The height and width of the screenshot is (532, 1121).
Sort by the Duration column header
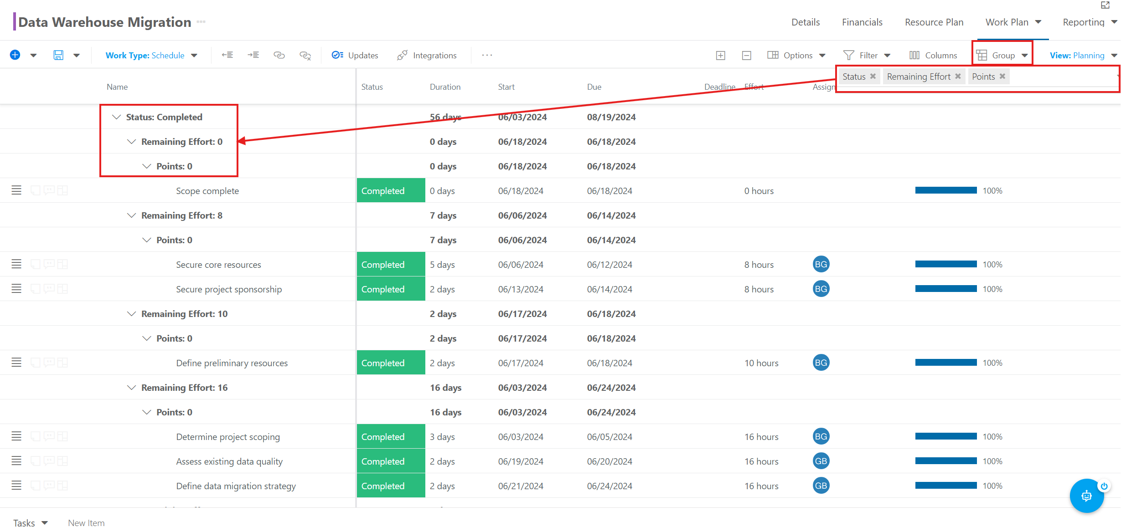(x=445, y=87)
